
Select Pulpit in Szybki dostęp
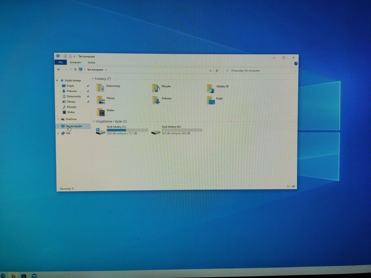(70, 86)
